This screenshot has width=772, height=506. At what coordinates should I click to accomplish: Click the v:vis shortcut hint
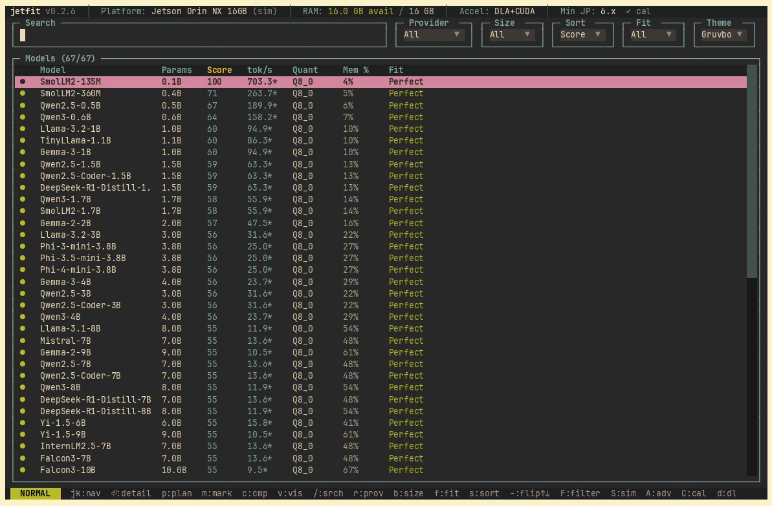click(290, 493)
